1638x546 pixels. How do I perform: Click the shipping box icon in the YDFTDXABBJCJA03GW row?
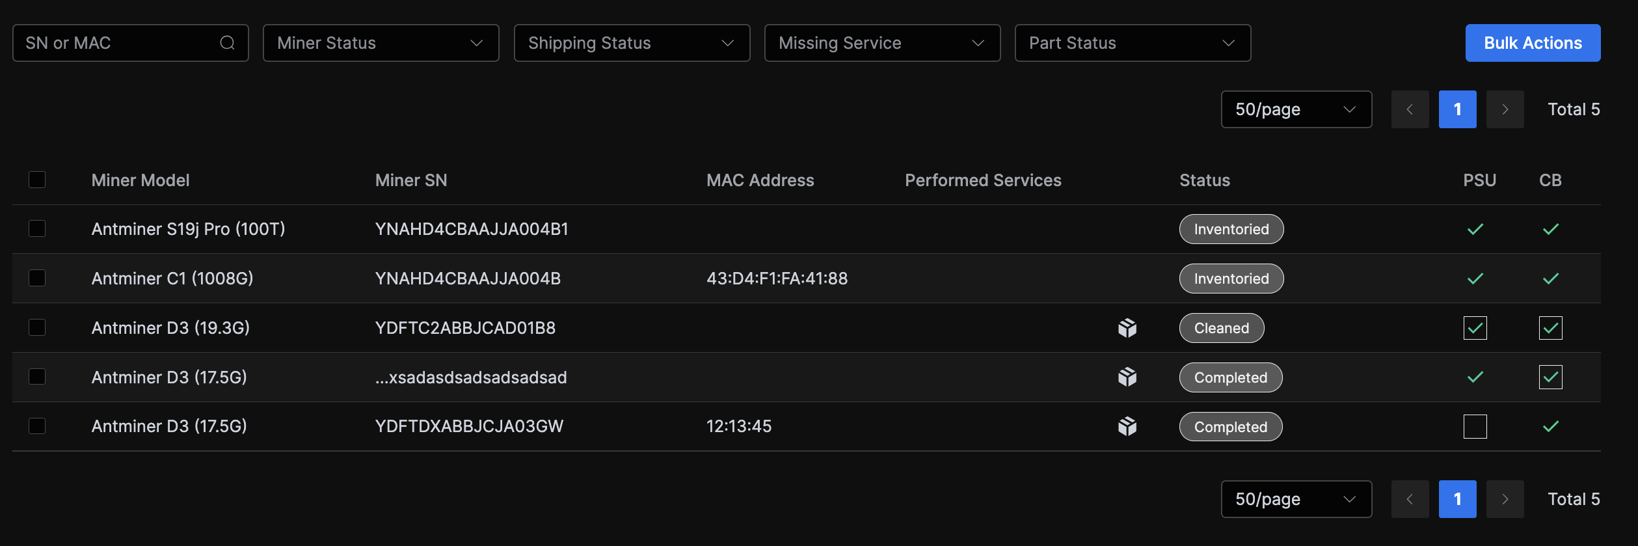click(1127, 426)
